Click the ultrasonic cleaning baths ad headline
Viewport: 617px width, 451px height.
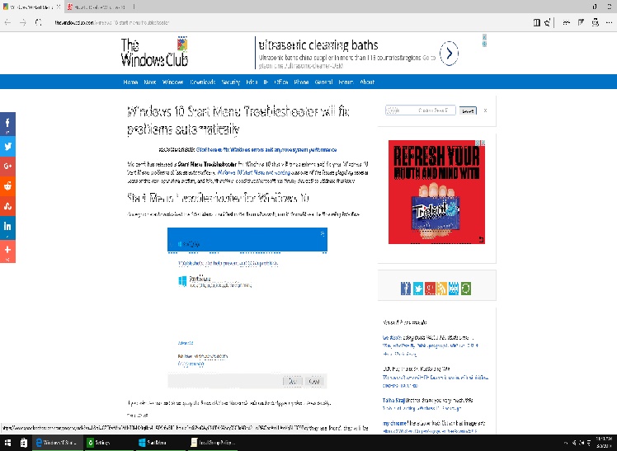[x=318, y=45]
